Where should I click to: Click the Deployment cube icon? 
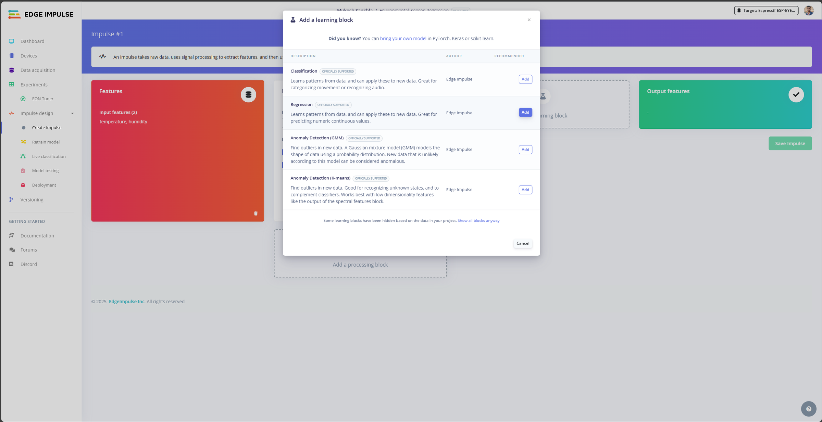[x=23, y=185]
